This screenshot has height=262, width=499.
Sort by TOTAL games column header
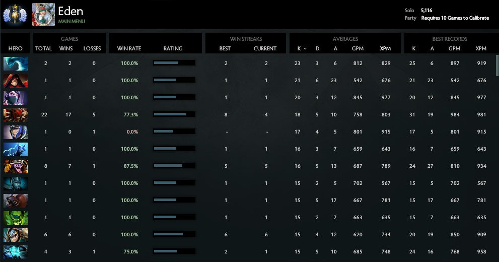[43, 49]
